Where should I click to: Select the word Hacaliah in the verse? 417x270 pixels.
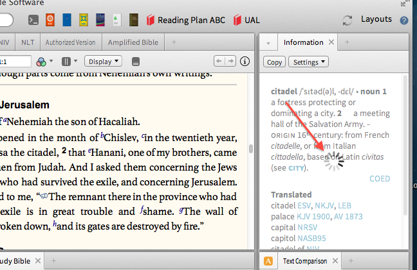(x=119, y=122)
